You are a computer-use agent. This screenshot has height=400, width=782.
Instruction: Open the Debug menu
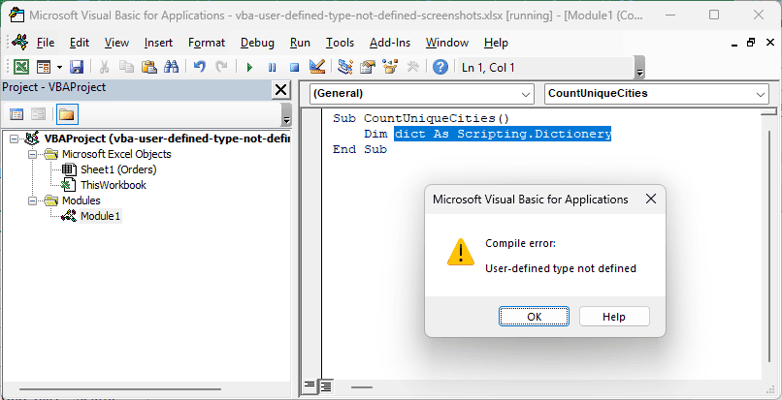[x=257, y=43]
